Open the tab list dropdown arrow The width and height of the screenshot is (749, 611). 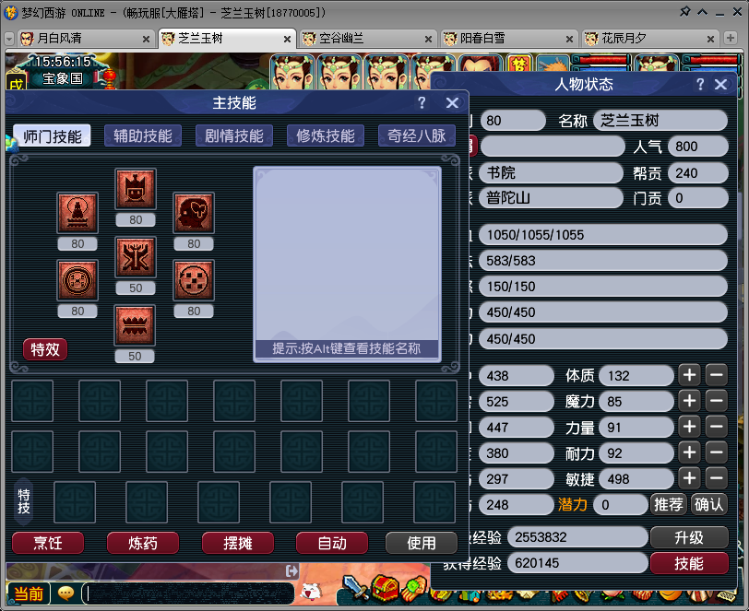point(9,39)
